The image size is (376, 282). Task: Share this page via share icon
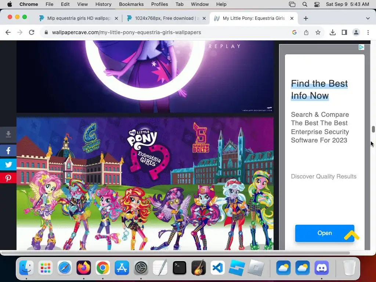point(306,32)
